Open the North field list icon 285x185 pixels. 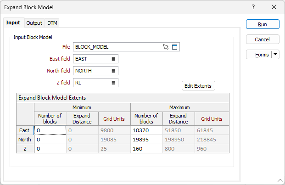(x=113, y=71)
